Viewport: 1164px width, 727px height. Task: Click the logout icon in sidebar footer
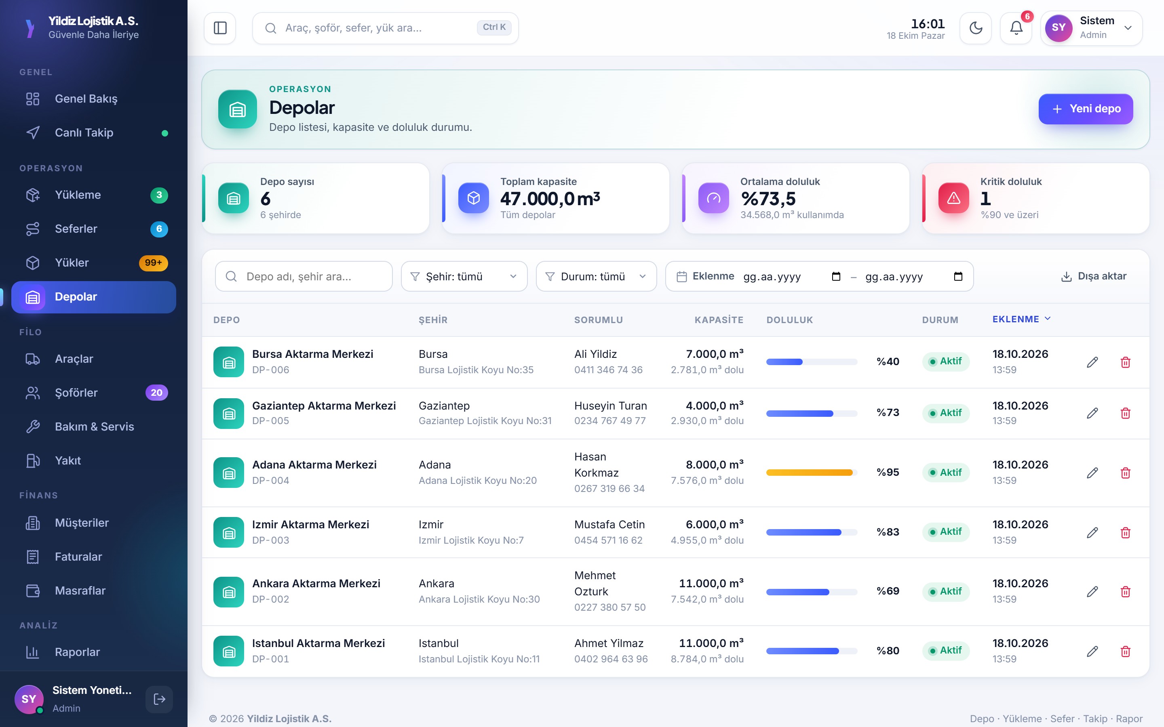[x=159, y=699]
